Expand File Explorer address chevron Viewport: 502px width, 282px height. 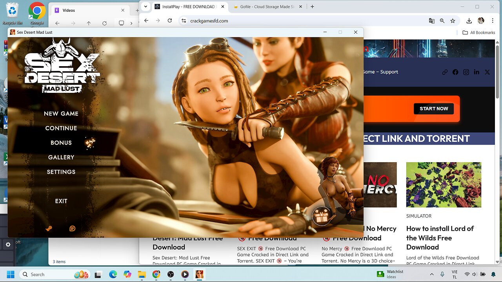(131, 23)
